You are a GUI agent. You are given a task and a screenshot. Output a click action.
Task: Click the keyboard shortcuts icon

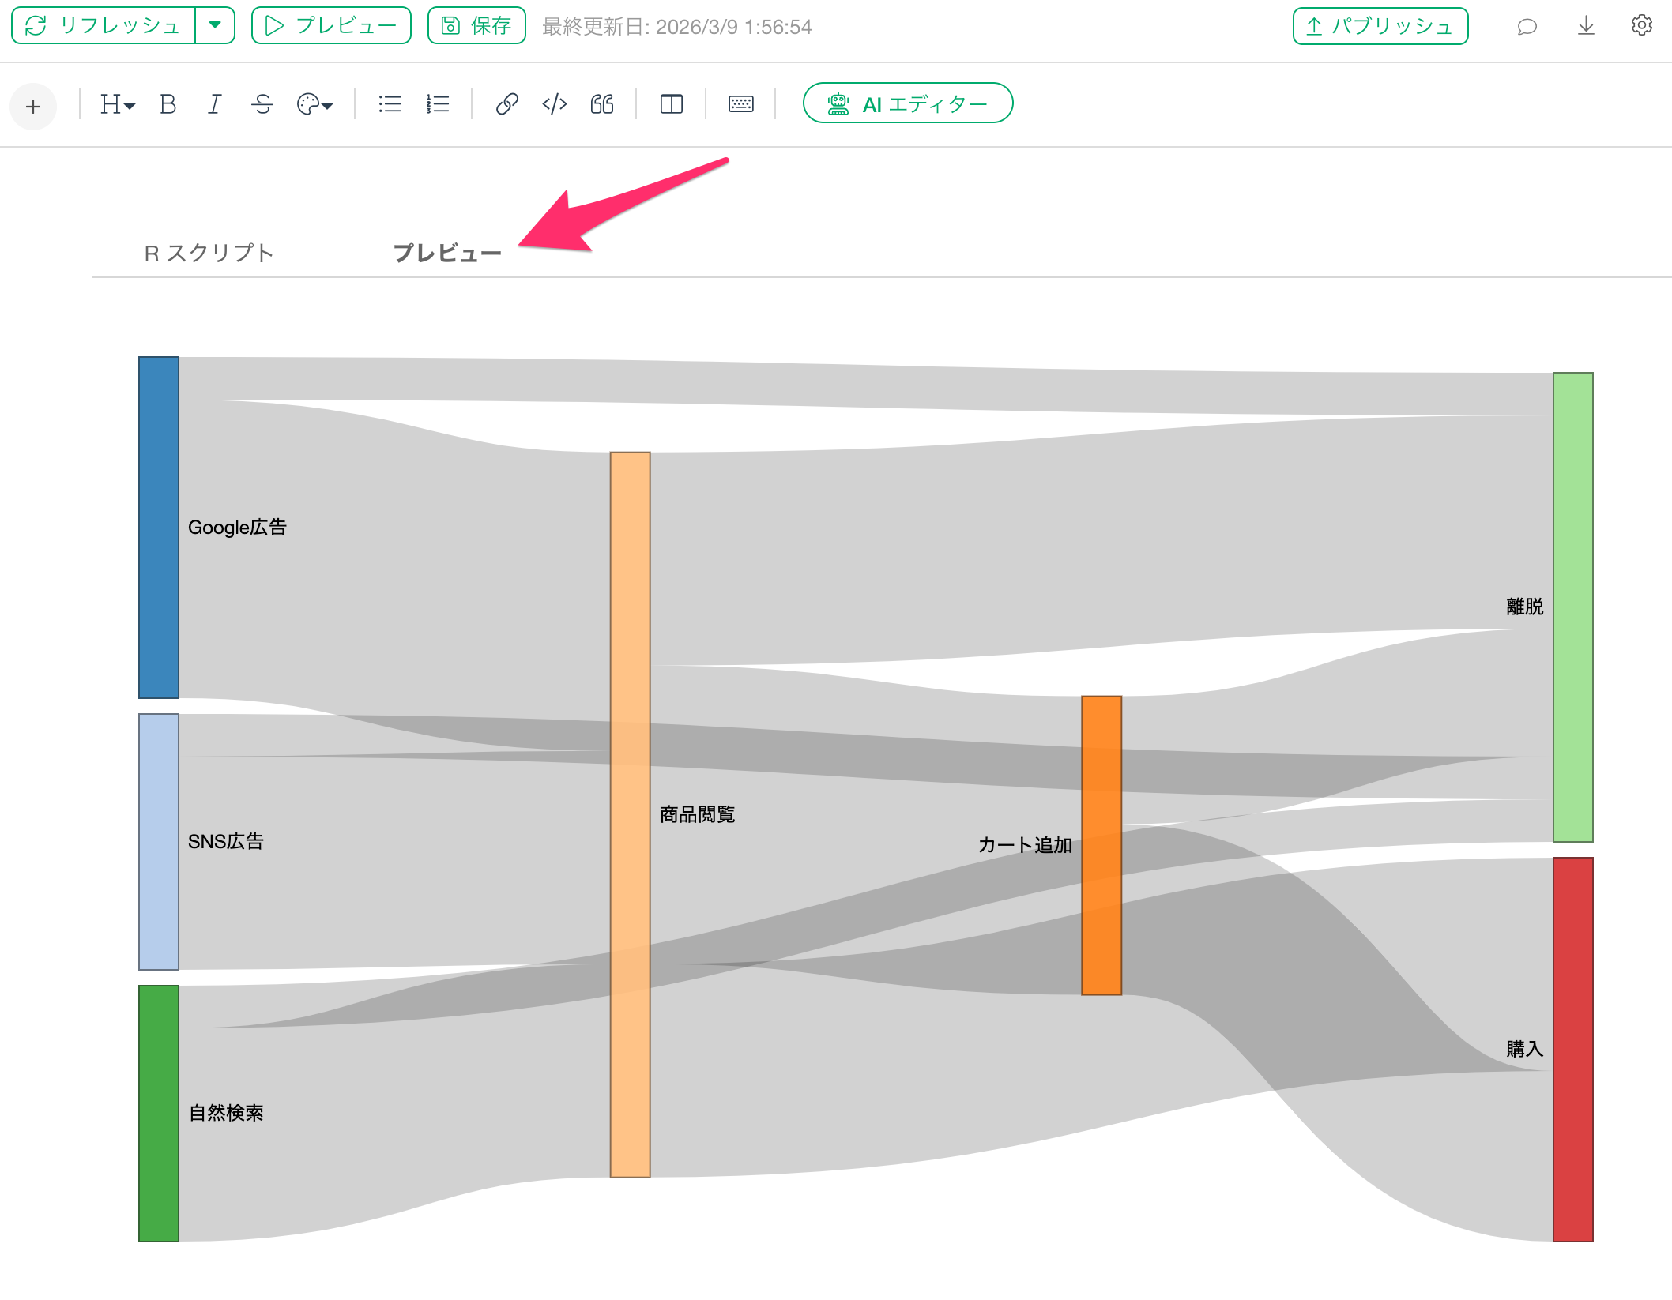point(740,104)
